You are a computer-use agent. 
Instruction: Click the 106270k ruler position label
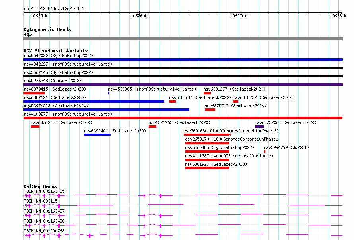pos(238,16)
